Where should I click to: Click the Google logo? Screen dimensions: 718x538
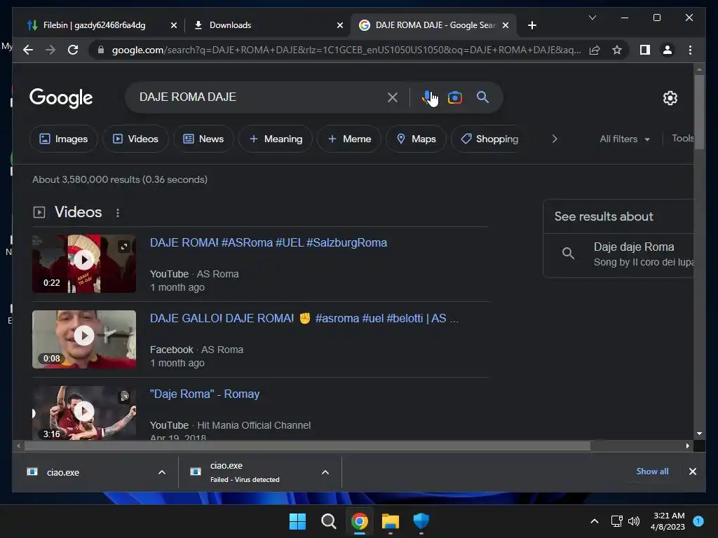[x=61, y=97]
